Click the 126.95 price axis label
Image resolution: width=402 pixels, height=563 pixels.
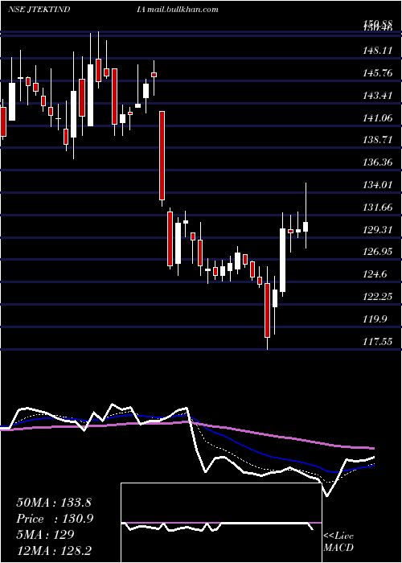click(x=378, y=252)
